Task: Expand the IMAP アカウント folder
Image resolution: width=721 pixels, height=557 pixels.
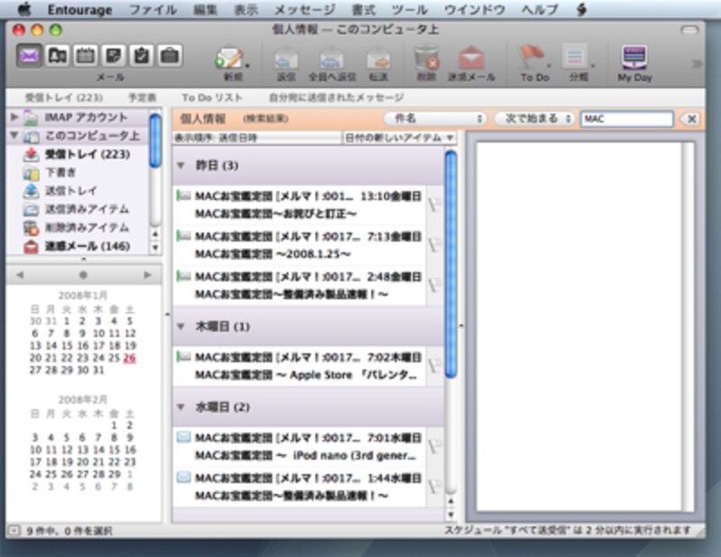Action: coord(14,118)
